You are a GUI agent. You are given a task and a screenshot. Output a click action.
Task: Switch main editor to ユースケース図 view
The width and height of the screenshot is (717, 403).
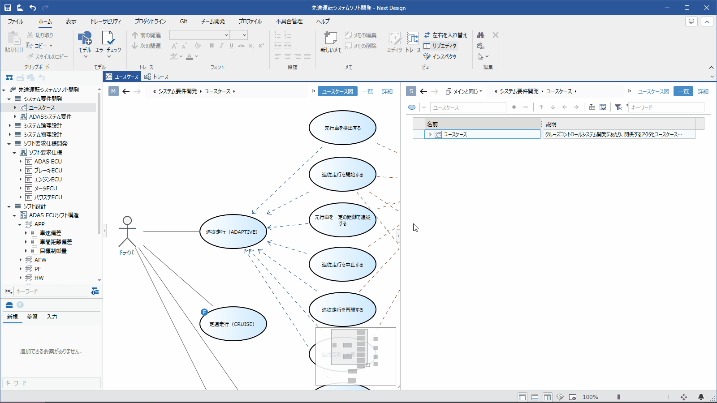click(337, 91)
